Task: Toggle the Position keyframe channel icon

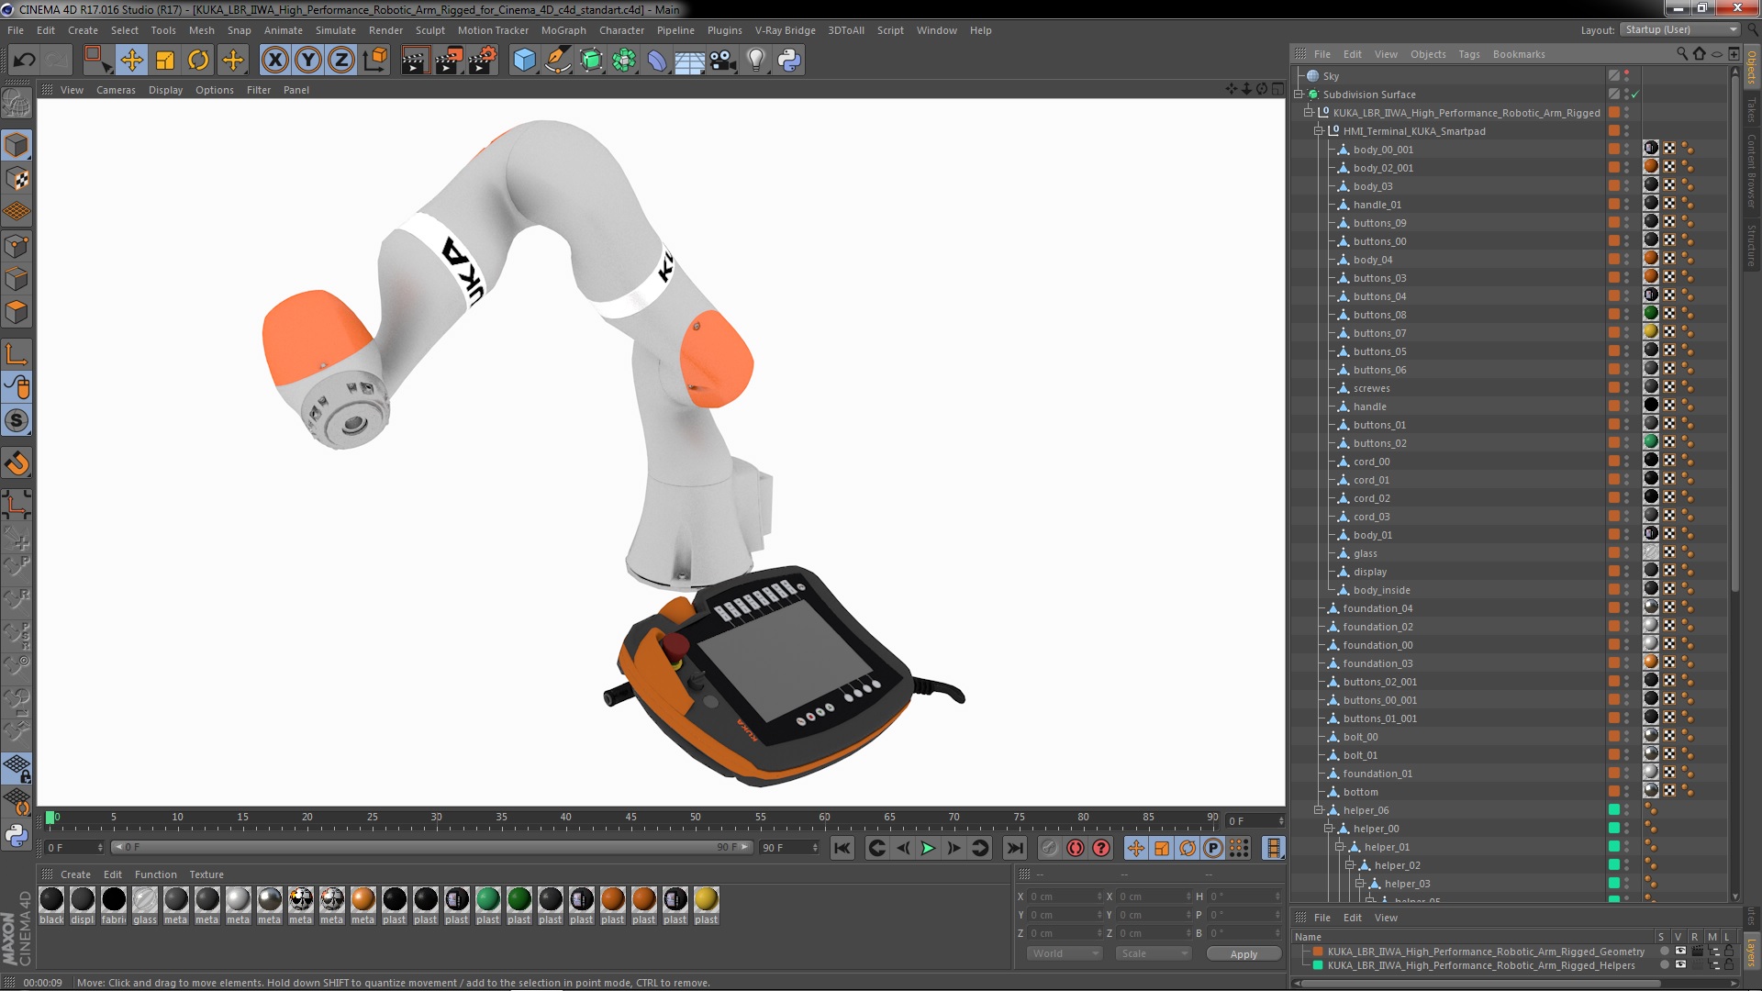Action: click(x=1136, y=848)
